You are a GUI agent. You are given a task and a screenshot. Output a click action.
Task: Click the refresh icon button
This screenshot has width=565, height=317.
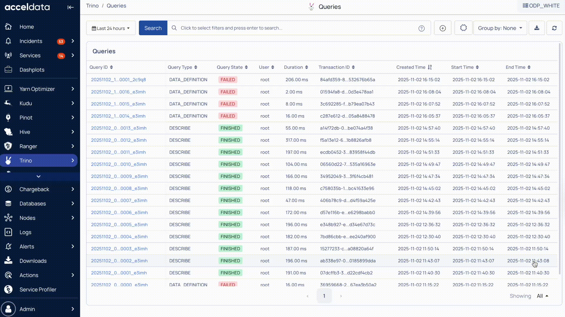tap(554, 28)
